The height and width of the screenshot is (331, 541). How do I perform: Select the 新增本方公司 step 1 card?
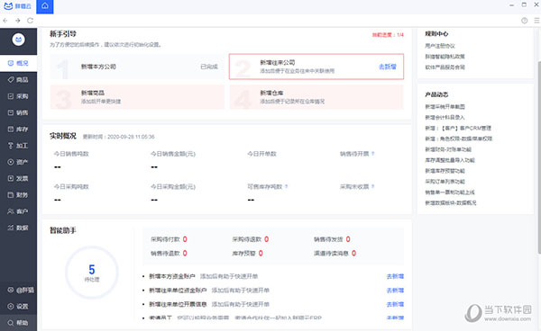(x=137, y=67)
